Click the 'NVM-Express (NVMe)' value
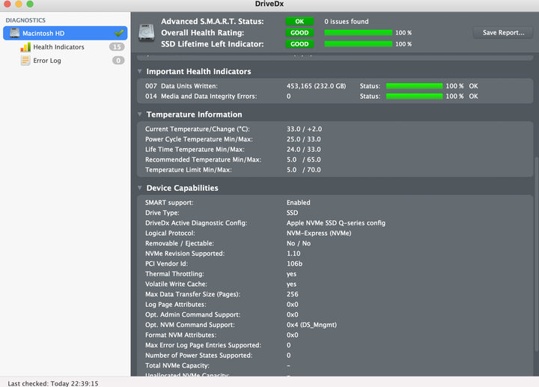 (319, 233)
